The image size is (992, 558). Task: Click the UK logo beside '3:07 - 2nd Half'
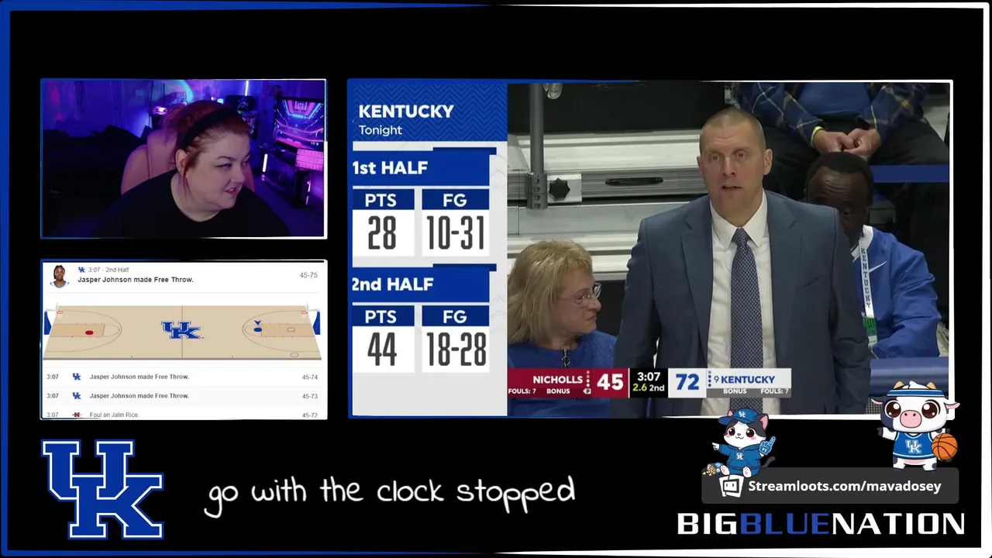coord(82,270)
